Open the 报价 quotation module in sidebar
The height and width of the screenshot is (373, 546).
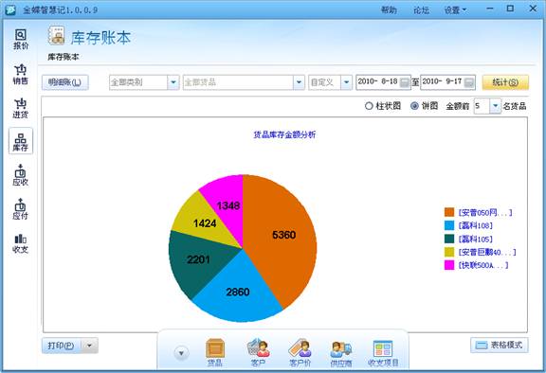(21, 39)
